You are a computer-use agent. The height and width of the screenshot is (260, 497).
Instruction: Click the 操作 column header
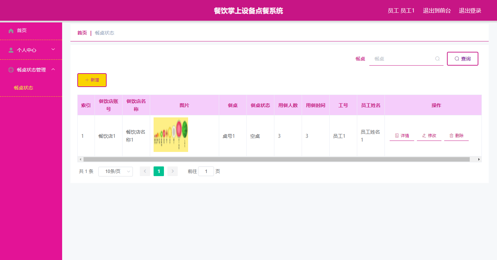(x=436, y=105)
